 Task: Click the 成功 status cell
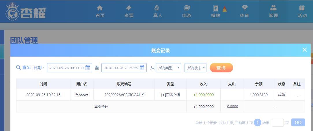pyautogui.click(x=282, y=95)
